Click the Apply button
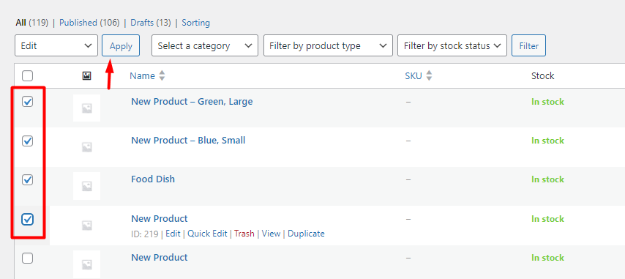625x279 pixels. click(121, 46)
